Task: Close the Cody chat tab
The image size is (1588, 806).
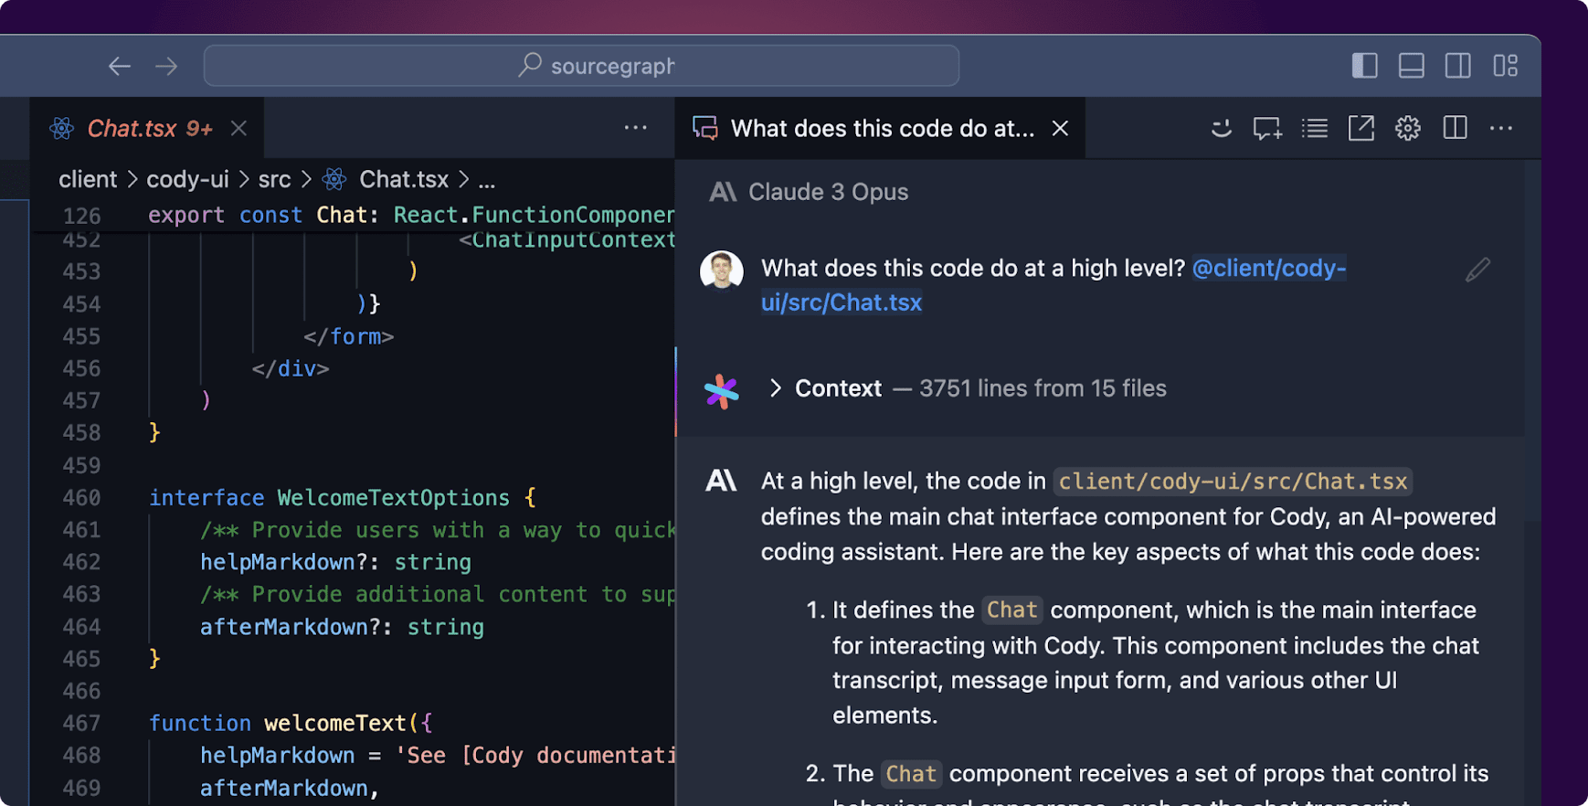Action: 1060,129
